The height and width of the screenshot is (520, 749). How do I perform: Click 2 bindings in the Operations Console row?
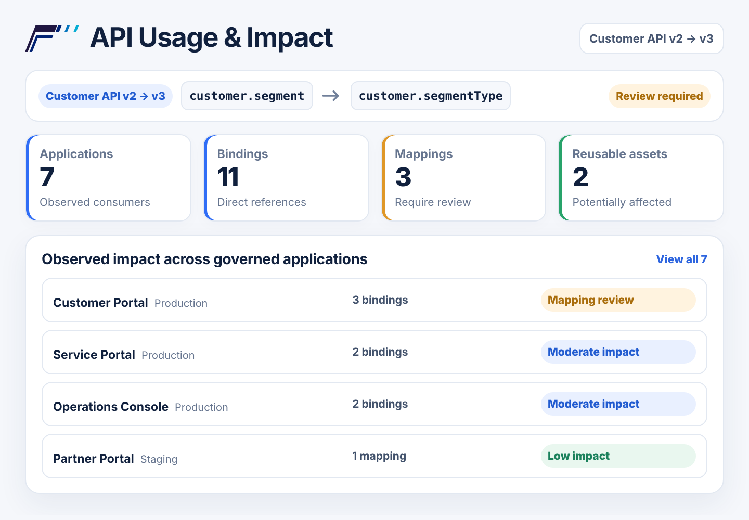380,404
